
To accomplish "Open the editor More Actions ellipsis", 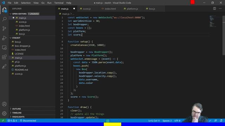I will tap(220, 8).
